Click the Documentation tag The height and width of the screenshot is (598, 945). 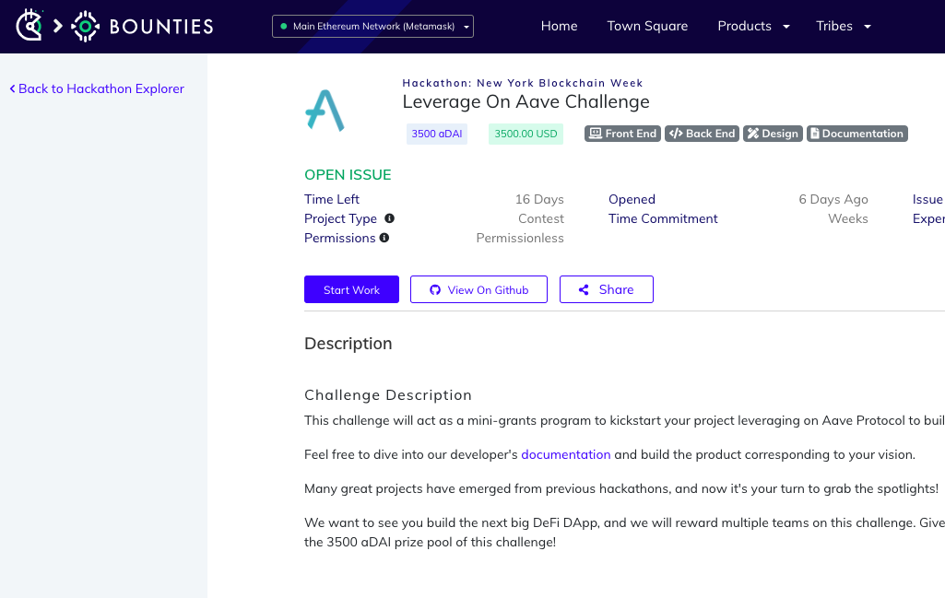[857, 134]
